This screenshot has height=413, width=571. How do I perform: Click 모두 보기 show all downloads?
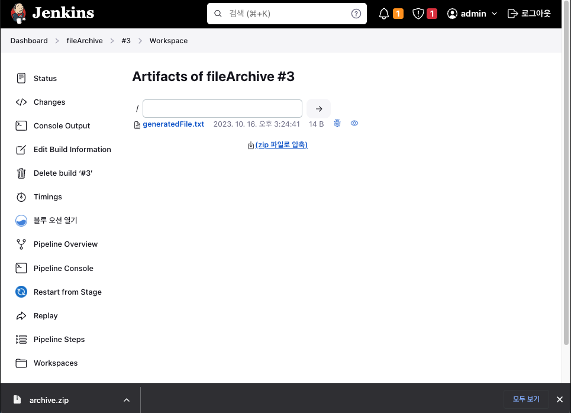click(526, 399)
